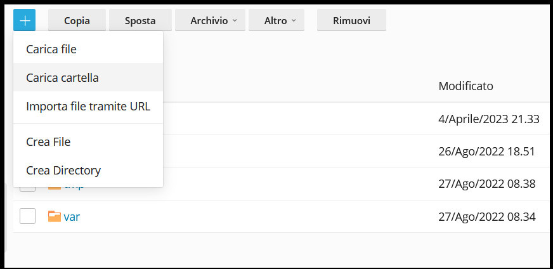Click the 27/Ago/2022 08.34 timestamp
553x269 pixels.
[x=486, y=216]
